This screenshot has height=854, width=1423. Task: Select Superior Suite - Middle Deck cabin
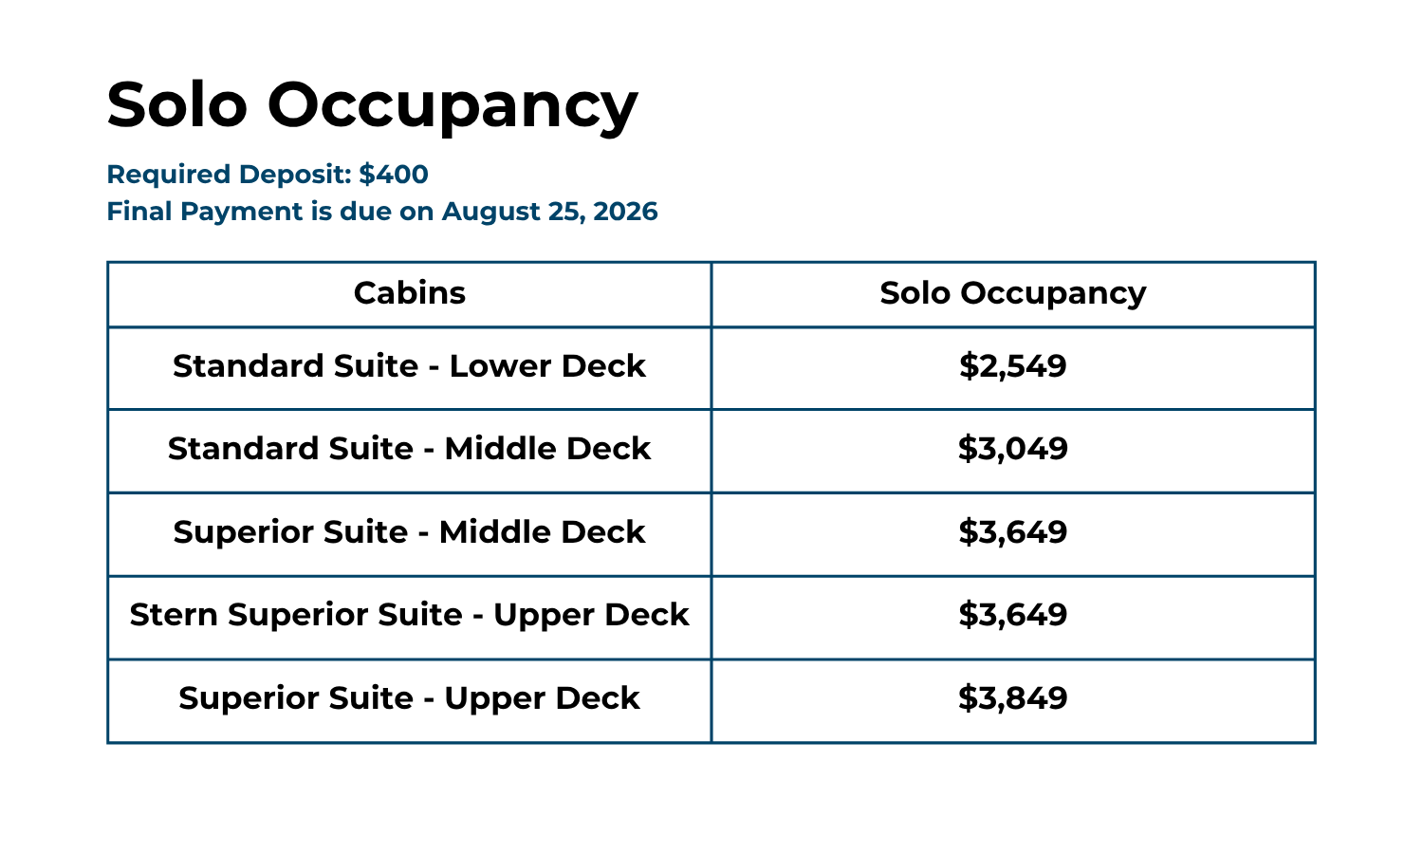(x=410, y=533)
